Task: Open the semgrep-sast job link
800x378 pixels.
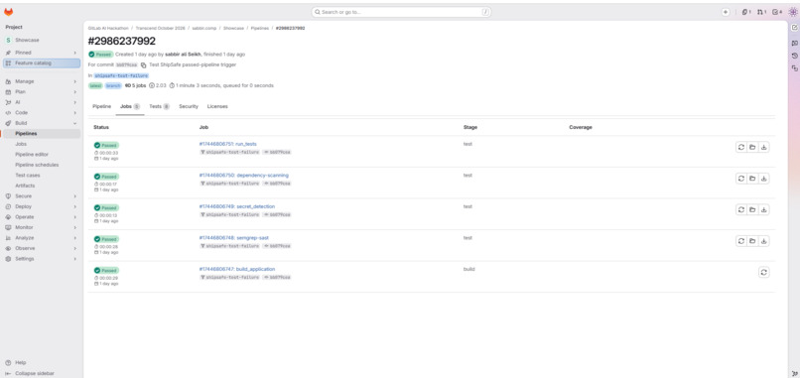Action: tap(233, 238)
